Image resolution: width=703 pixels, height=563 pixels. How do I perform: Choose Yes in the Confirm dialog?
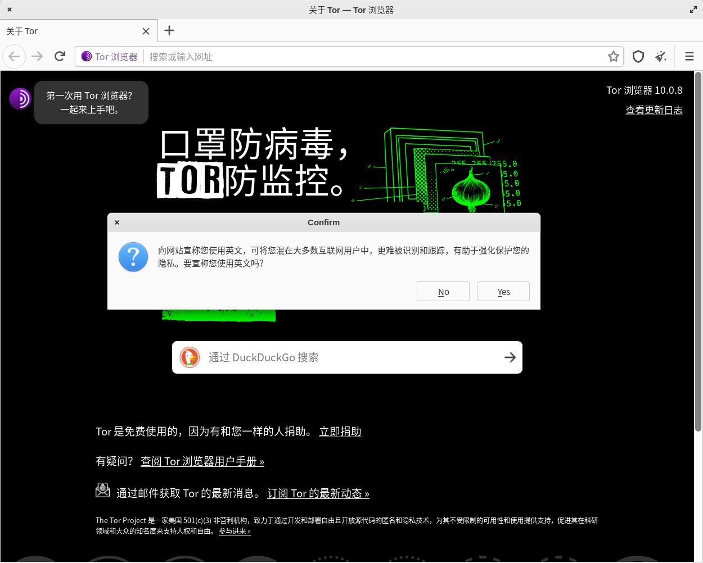point(503,292)
